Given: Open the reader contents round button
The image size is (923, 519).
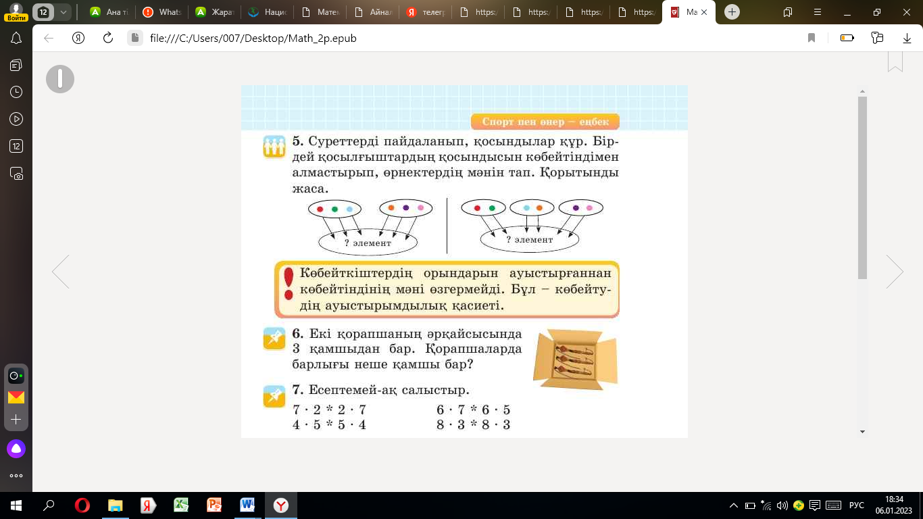Looking at the screenshot, I should [60, 79].
